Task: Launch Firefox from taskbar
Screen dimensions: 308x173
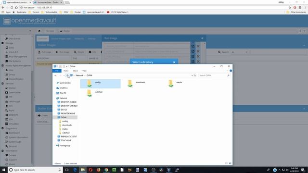Action: click(x=98, y=170)
